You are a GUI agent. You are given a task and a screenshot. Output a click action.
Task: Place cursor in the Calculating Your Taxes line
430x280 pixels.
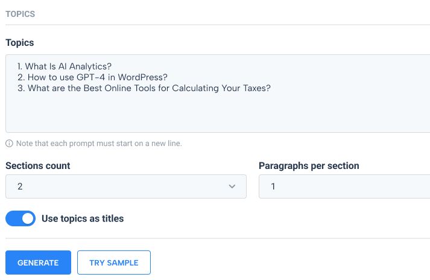click(x=144, y=88)
